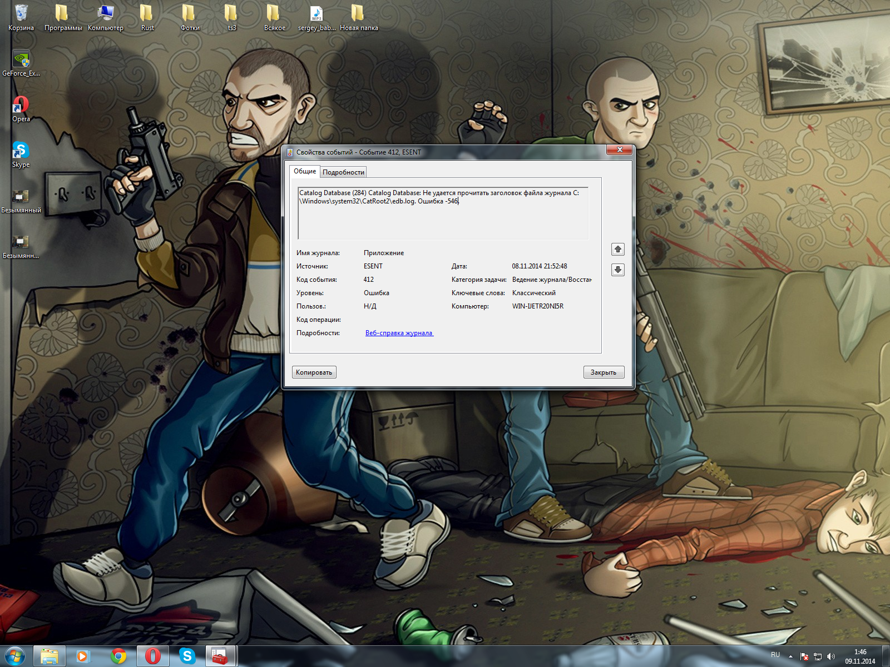Switch to the Подробности tab

point(343,172)
